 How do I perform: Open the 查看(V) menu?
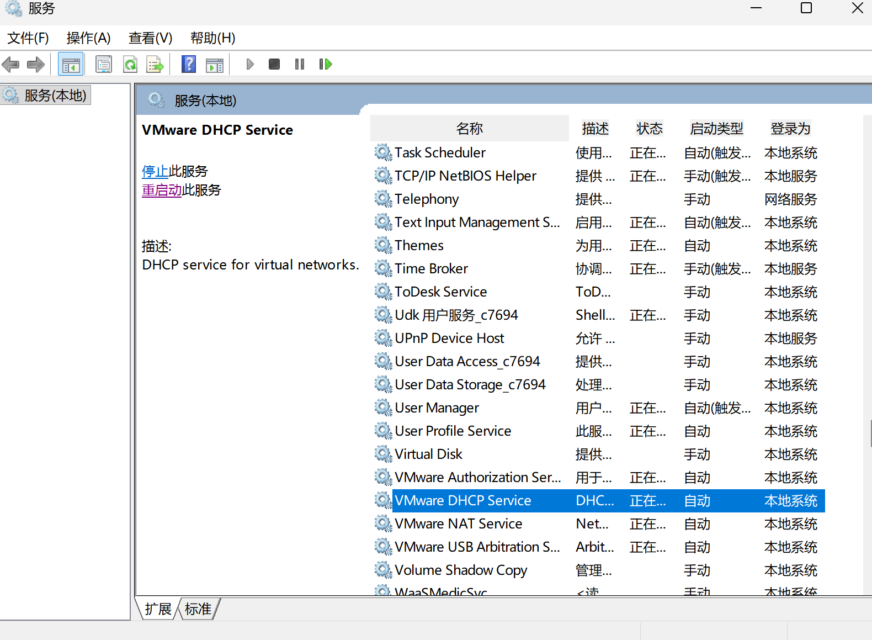click(x=151, y=38)
